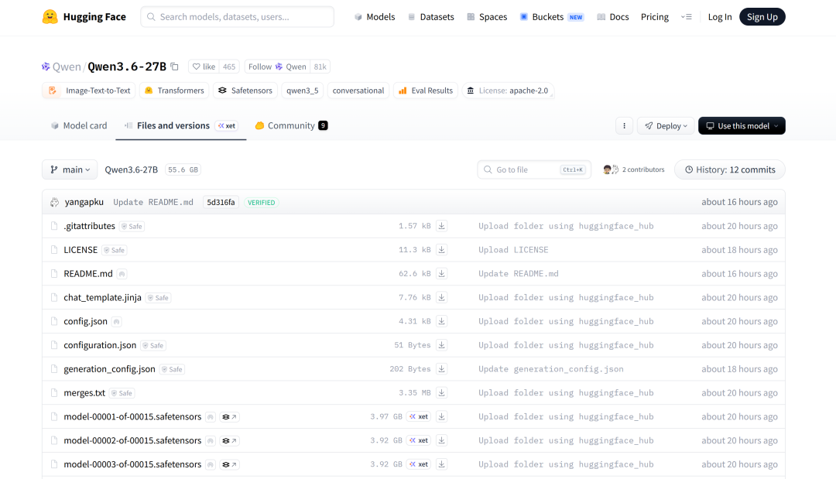Click the contributors avatar icons
Viewport: 836px width, 479px height.
[611, 169]
